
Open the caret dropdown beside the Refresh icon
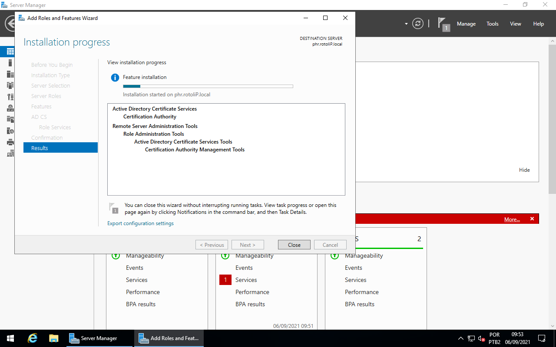tap(406, 23)
